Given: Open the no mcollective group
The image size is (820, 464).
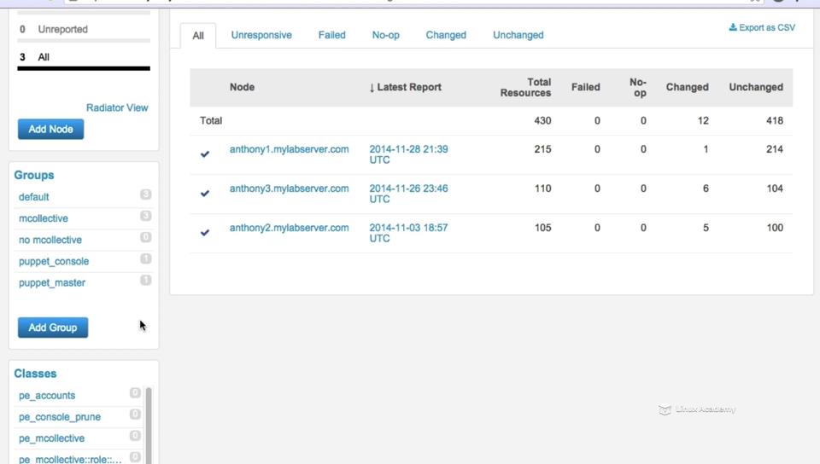Looking at the screenshot, I should 50,240.
